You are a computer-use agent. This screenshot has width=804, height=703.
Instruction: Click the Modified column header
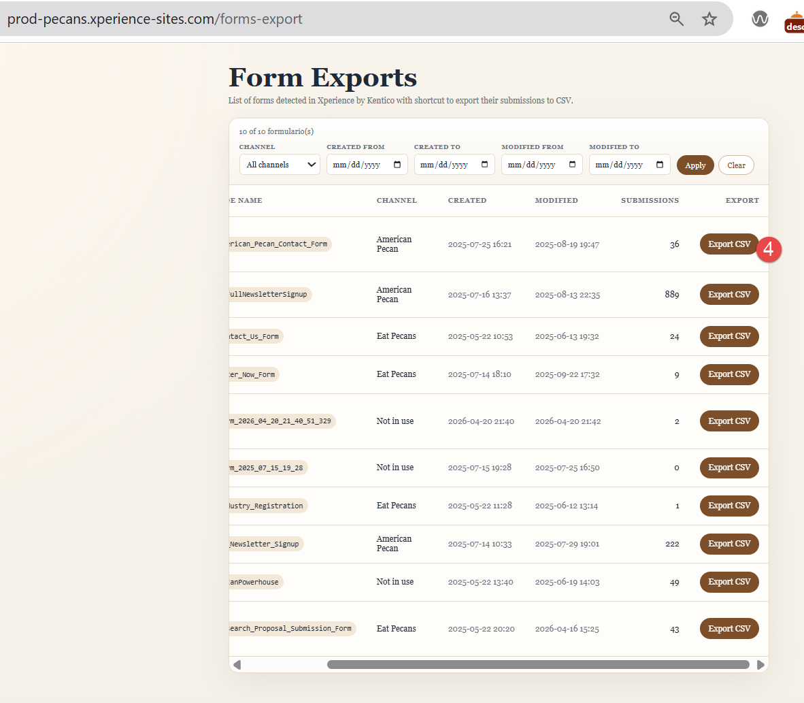pyautogui.click(x=556, y=201)
